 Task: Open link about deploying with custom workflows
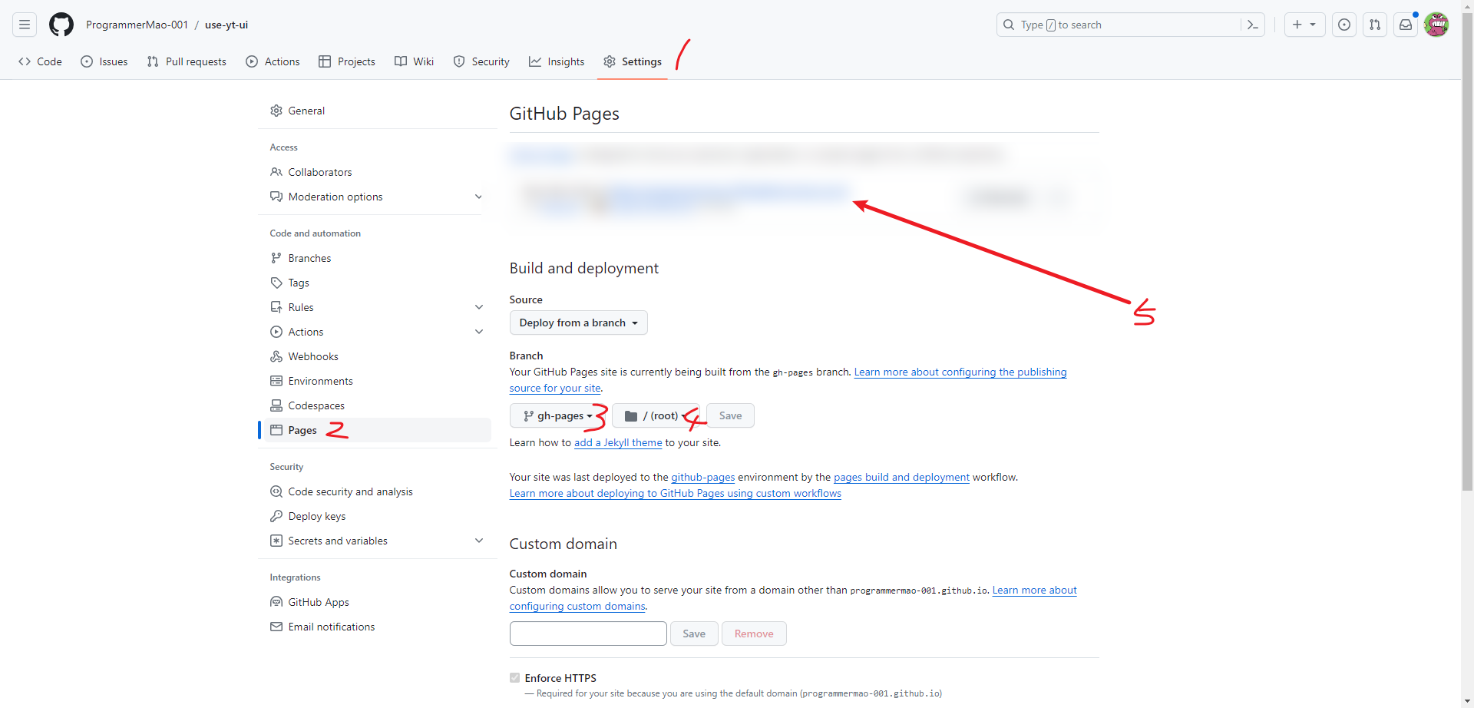click(676, 493)
